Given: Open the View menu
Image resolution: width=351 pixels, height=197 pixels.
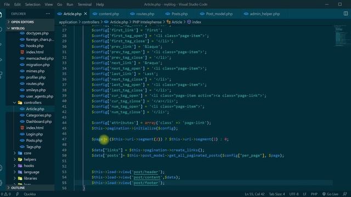Looking at the screenshot, I should point(49,4).
